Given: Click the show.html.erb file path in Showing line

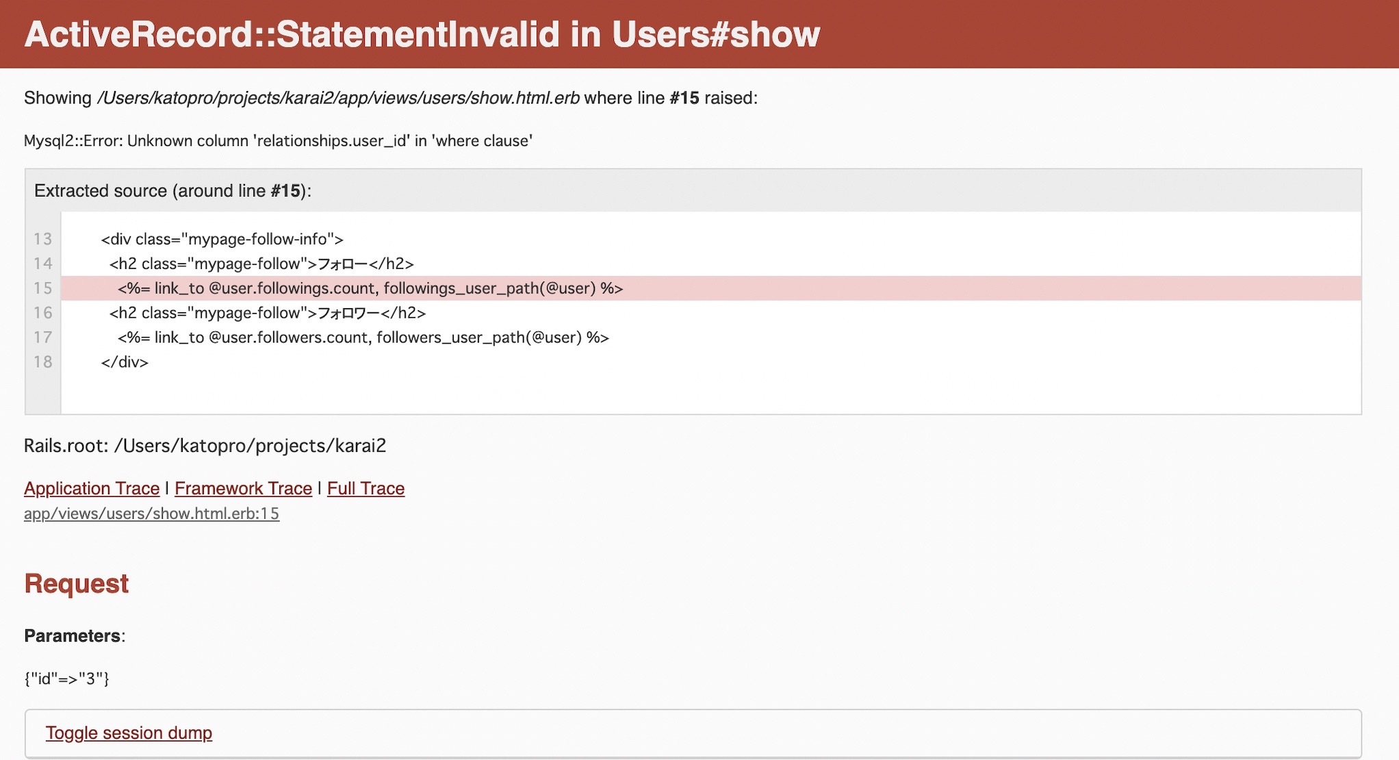Looking at the screenshot, I should click(338, 97).
